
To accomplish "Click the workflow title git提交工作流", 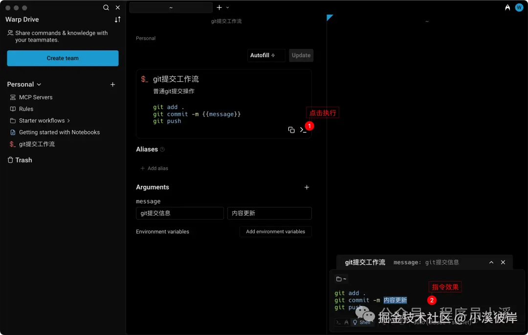I will pyautogui.click(x=176, y=79).
